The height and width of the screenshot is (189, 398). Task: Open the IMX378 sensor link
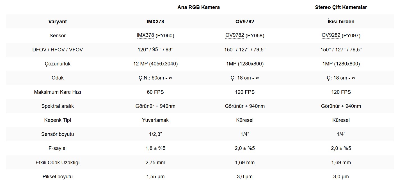(145, 35)
